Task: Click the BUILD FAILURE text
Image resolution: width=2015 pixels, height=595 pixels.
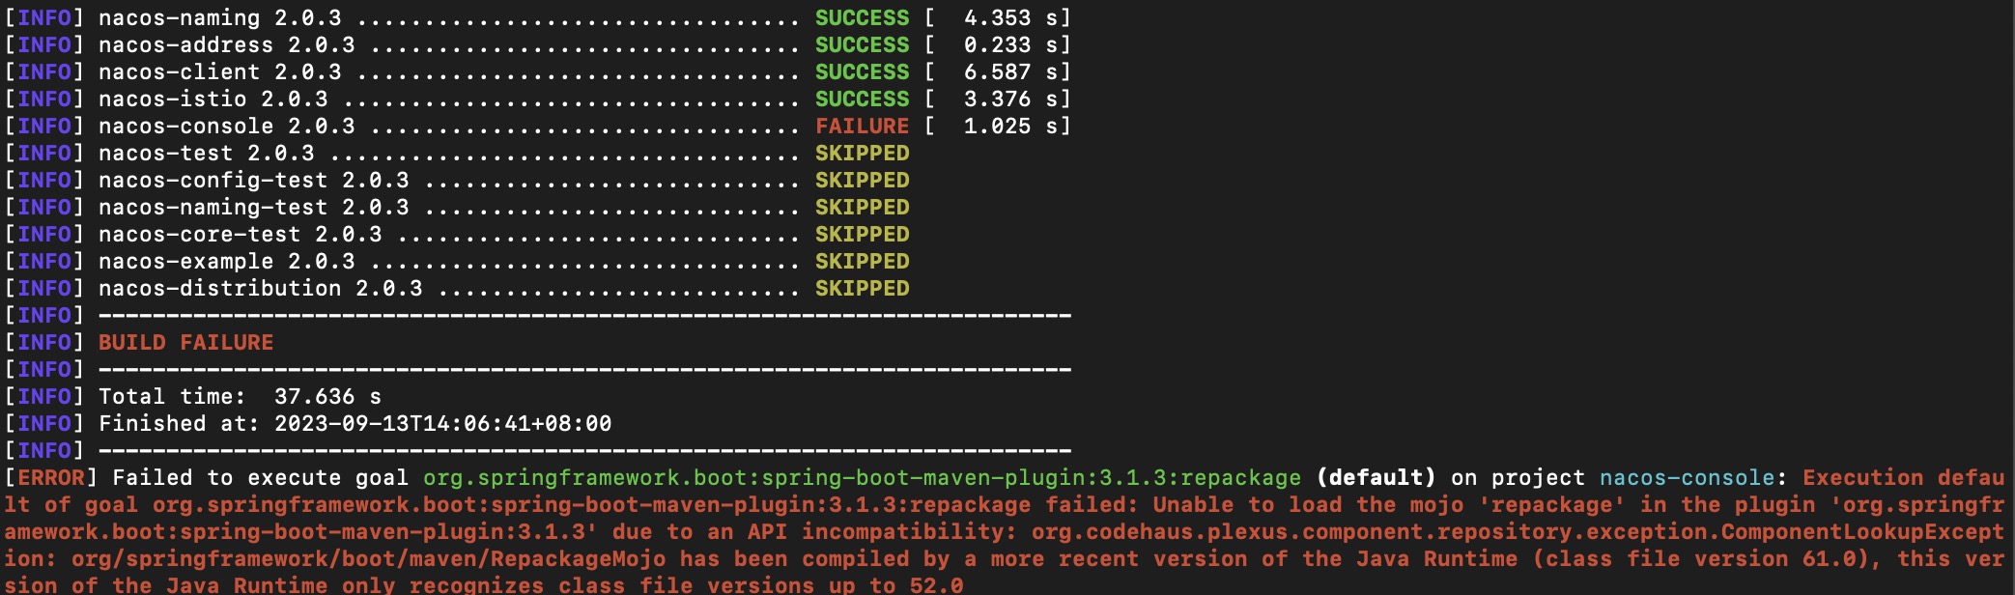Action: pyautogui.click(x=185, y=343)
